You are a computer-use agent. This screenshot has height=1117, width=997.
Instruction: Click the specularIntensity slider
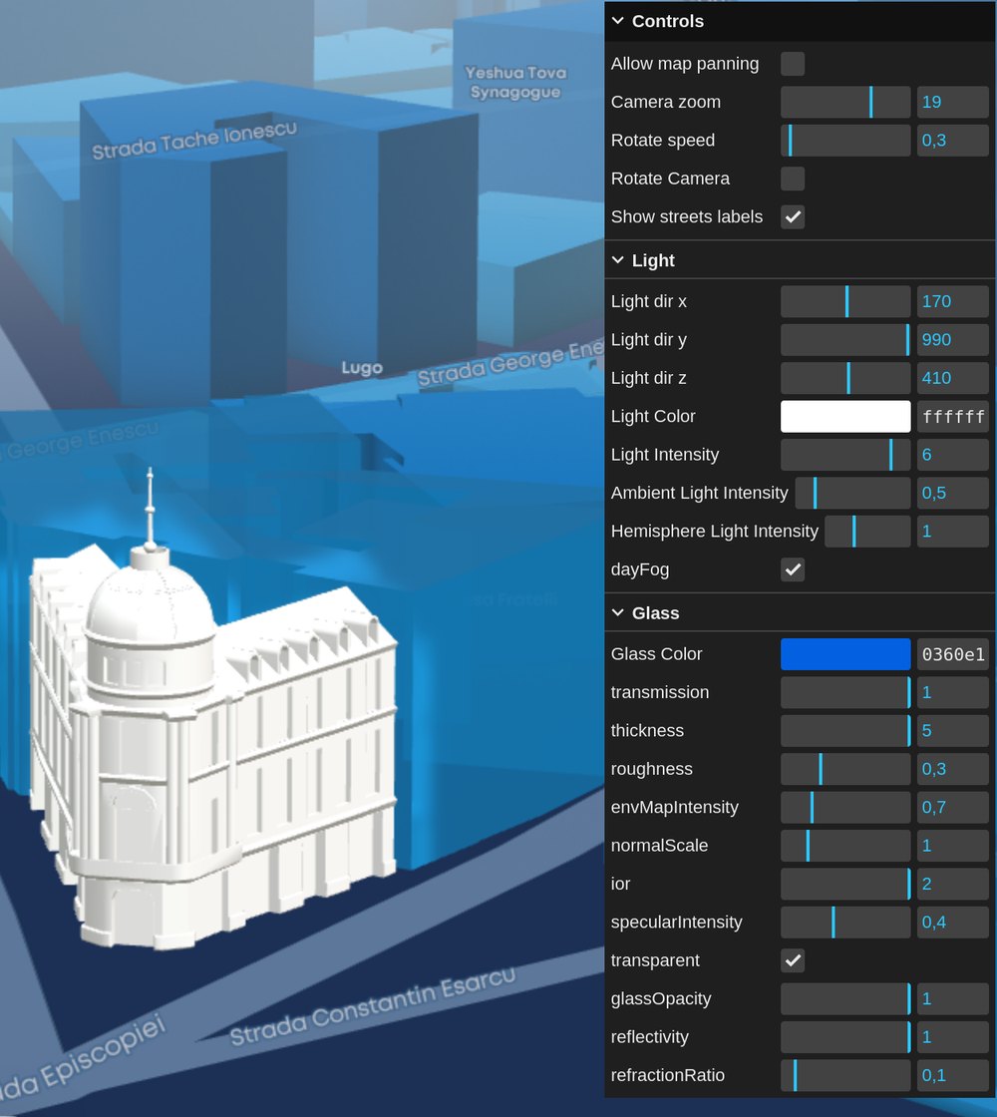click(845, 923)
